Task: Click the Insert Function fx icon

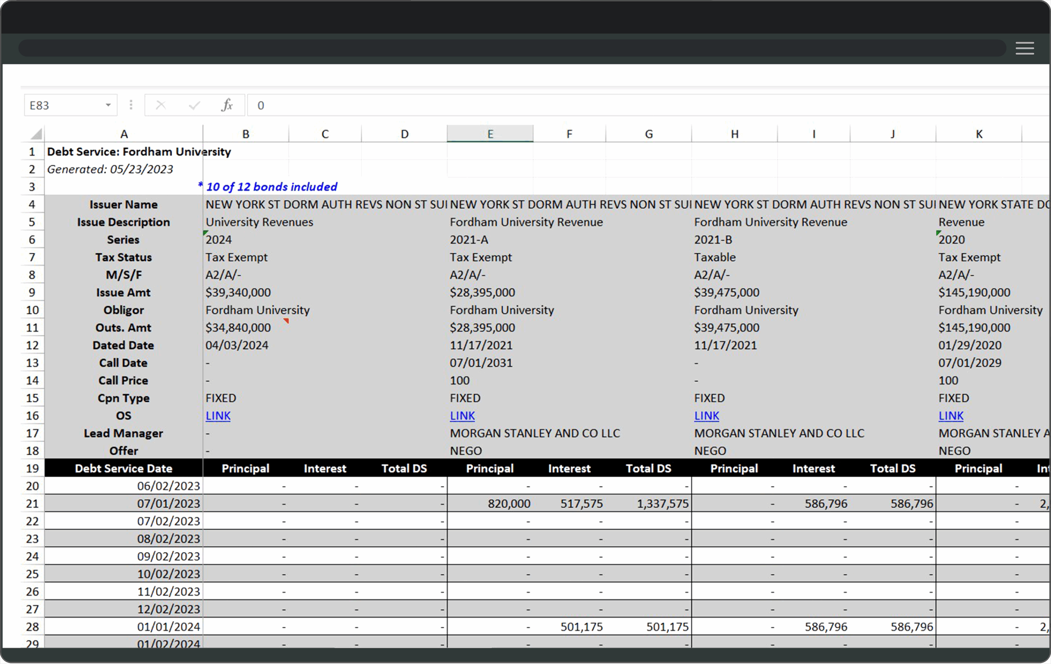Action: (x=227, y=105)
